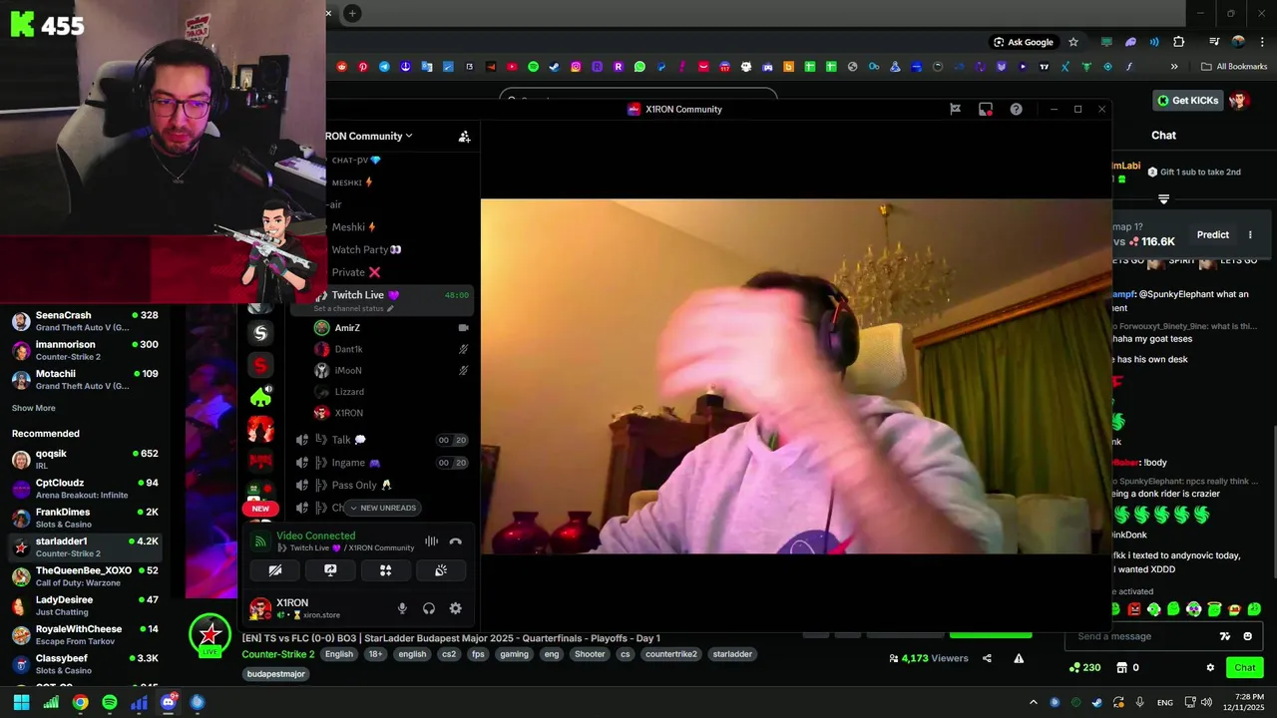Bookmark this page star icon
The height and width of the screenshot is (718, 1277).
tap(1073, 42)
